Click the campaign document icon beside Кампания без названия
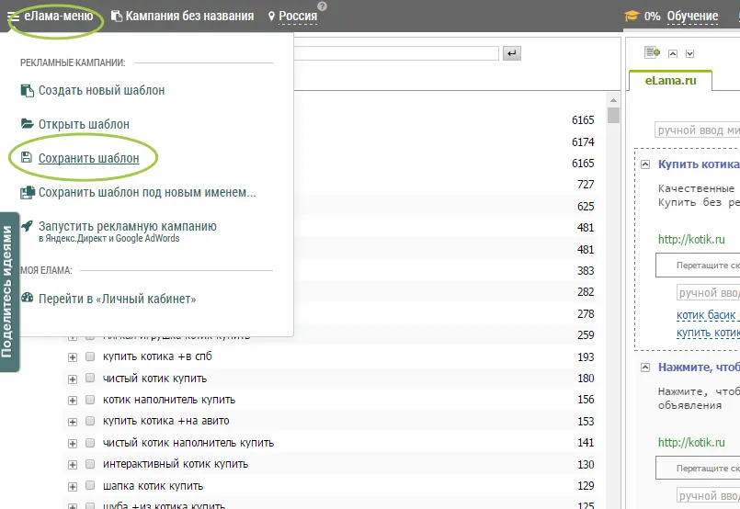The image size is (740, 509). point(116,16)
